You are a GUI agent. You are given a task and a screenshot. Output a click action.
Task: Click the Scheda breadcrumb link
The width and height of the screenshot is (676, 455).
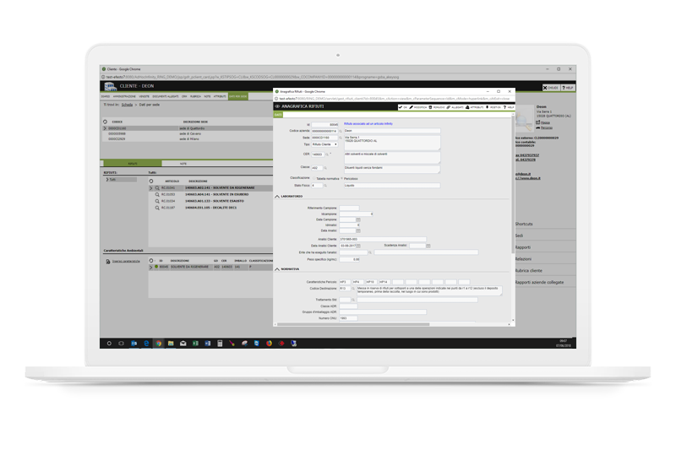point(127,103)
